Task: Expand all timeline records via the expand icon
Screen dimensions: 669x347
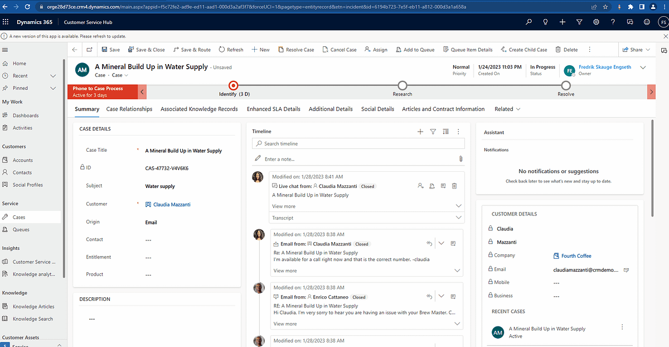Action: point(445,132)
